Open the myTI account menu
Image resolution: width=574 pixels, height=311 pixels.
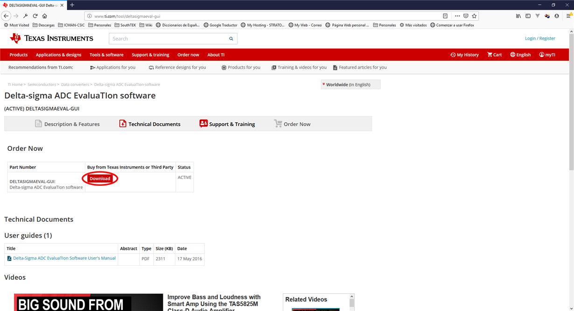pos(547,55)
